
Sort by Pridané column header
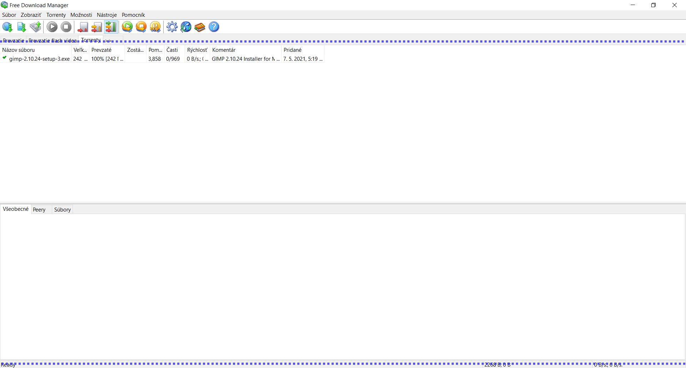click(303, 50)
